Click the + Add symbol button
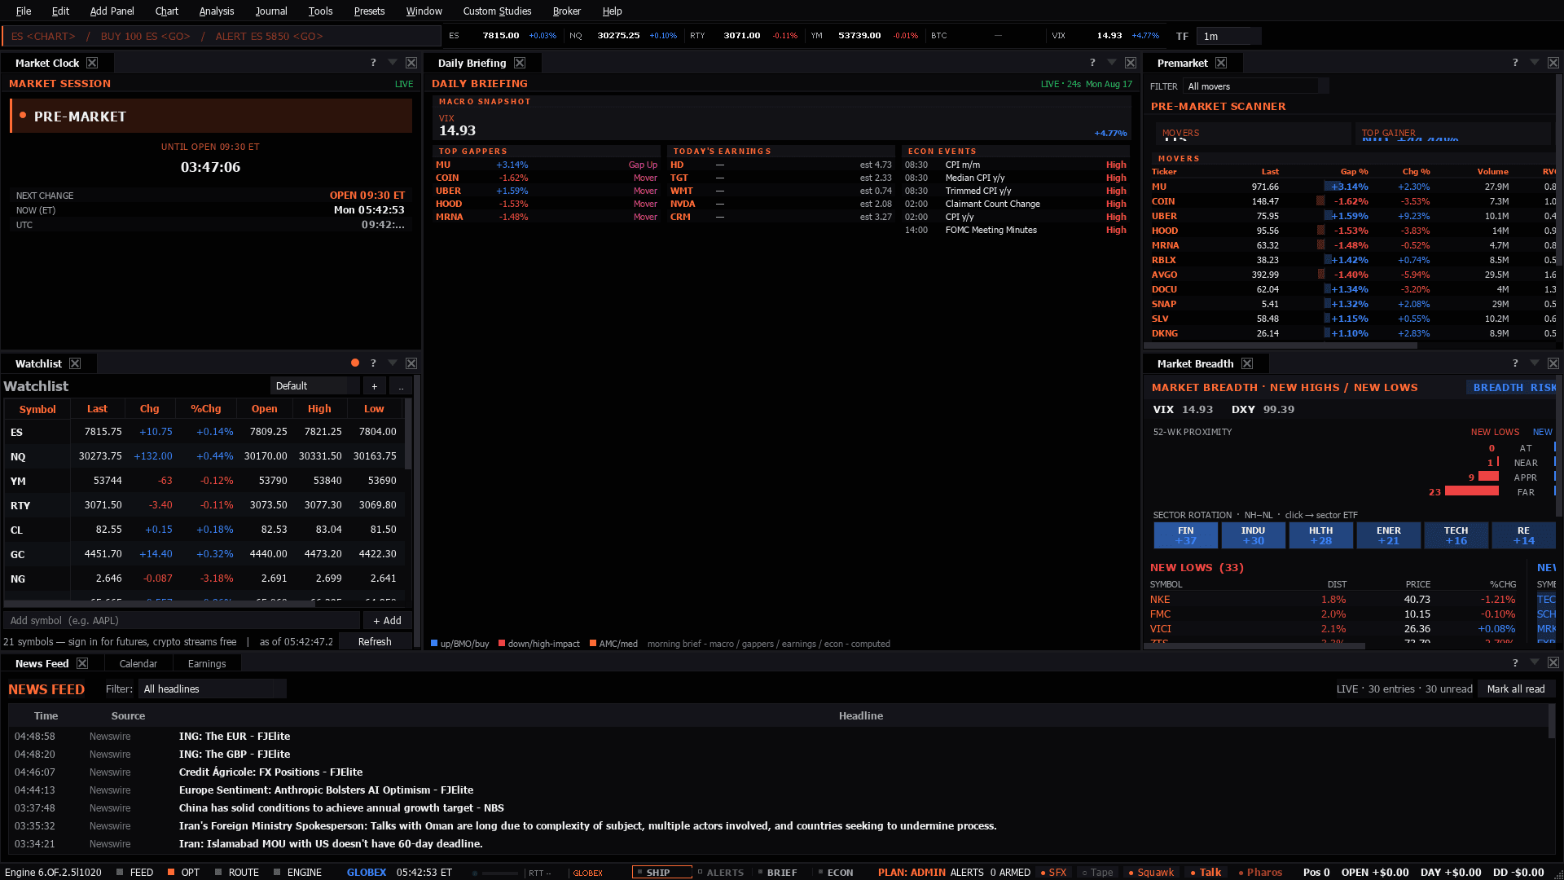Viewport: 1564px width, 880px height. [387, 621]
